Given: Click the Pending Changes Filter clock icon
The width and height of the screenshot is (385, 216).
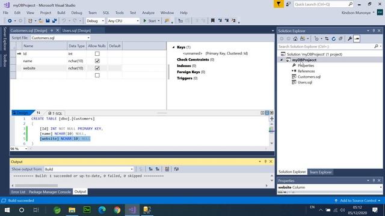Looking at the screenshot, I should [x=316, y=38].
